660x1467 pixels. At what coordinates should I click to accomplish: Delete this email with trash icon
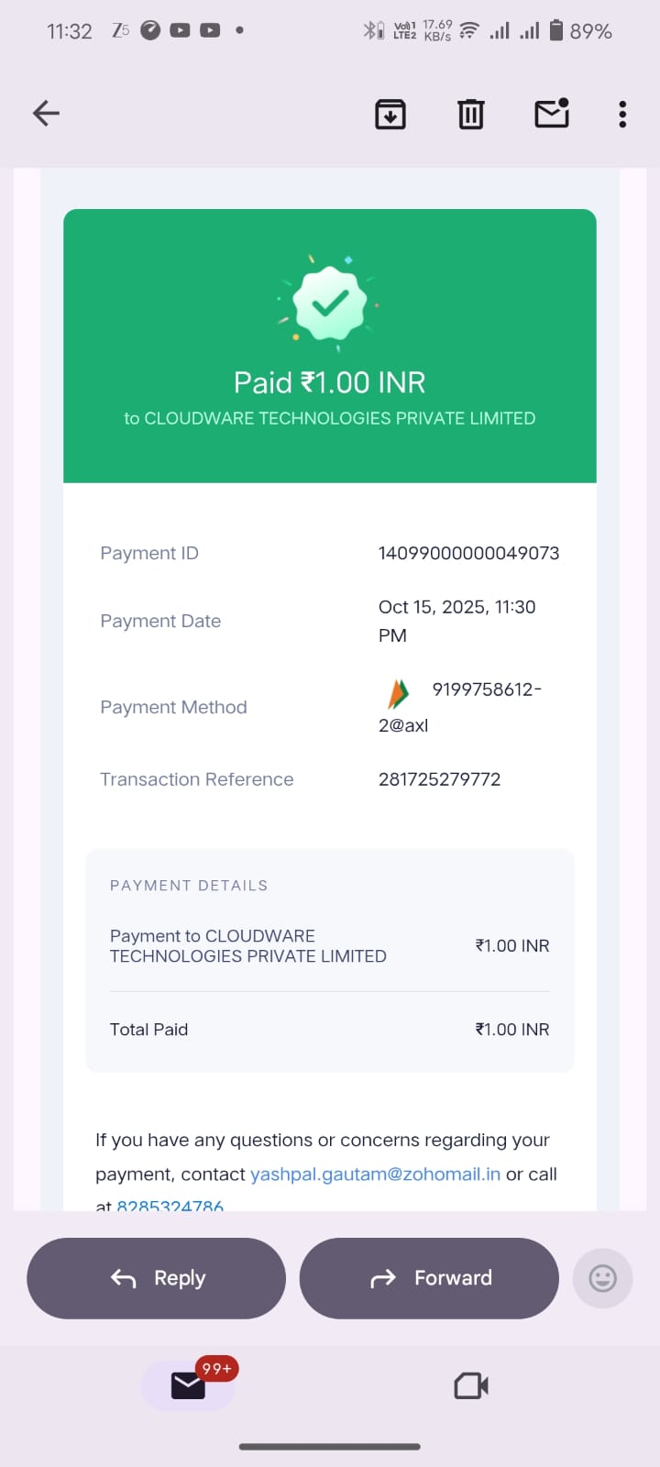point(471,115)
